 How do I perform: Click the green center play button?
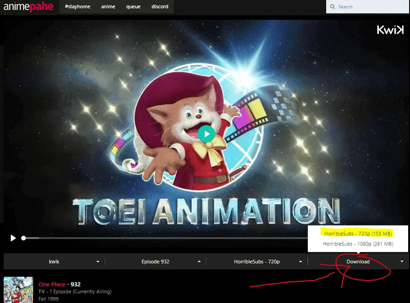206,134
